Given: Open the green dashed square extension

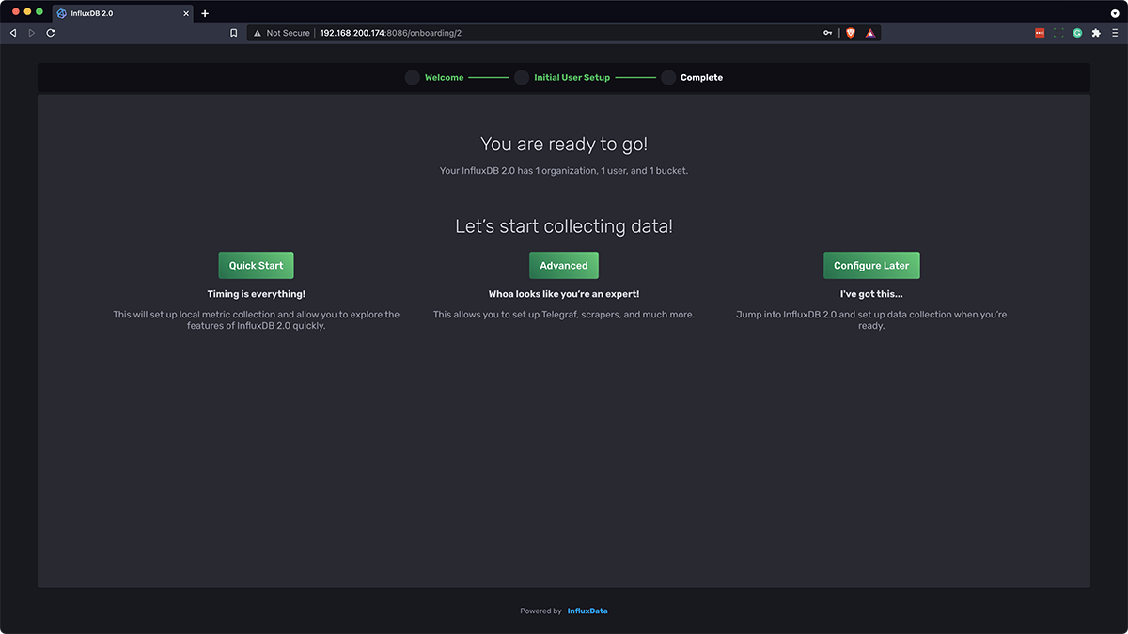Looking at the screenshot, I should point(1058,33).
